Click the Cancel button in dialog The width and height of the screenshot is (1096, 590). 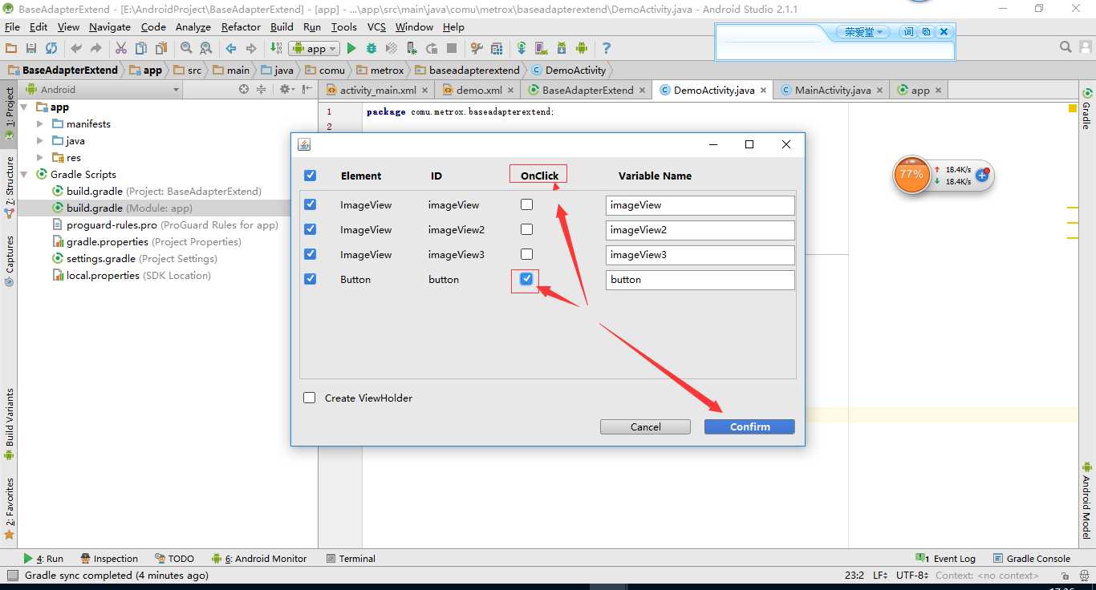(645, 426)
